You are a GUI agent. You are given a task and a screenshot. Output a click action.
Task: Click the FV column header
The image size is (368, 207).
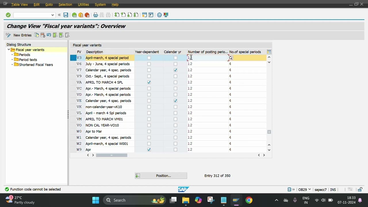point(79,52)
